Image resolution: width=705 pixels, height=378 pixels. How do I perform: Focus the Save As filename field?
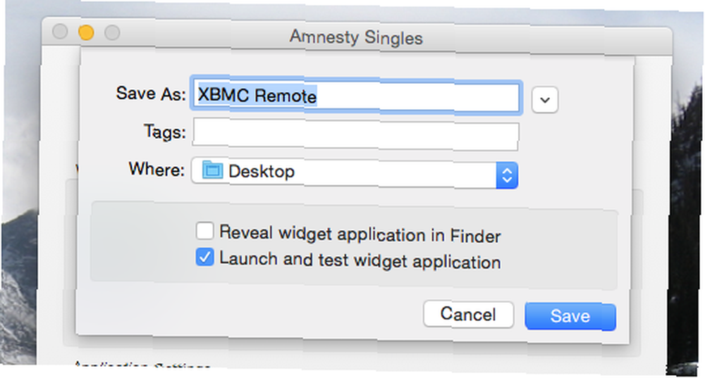pyautogui.click(x=356, y=96)
